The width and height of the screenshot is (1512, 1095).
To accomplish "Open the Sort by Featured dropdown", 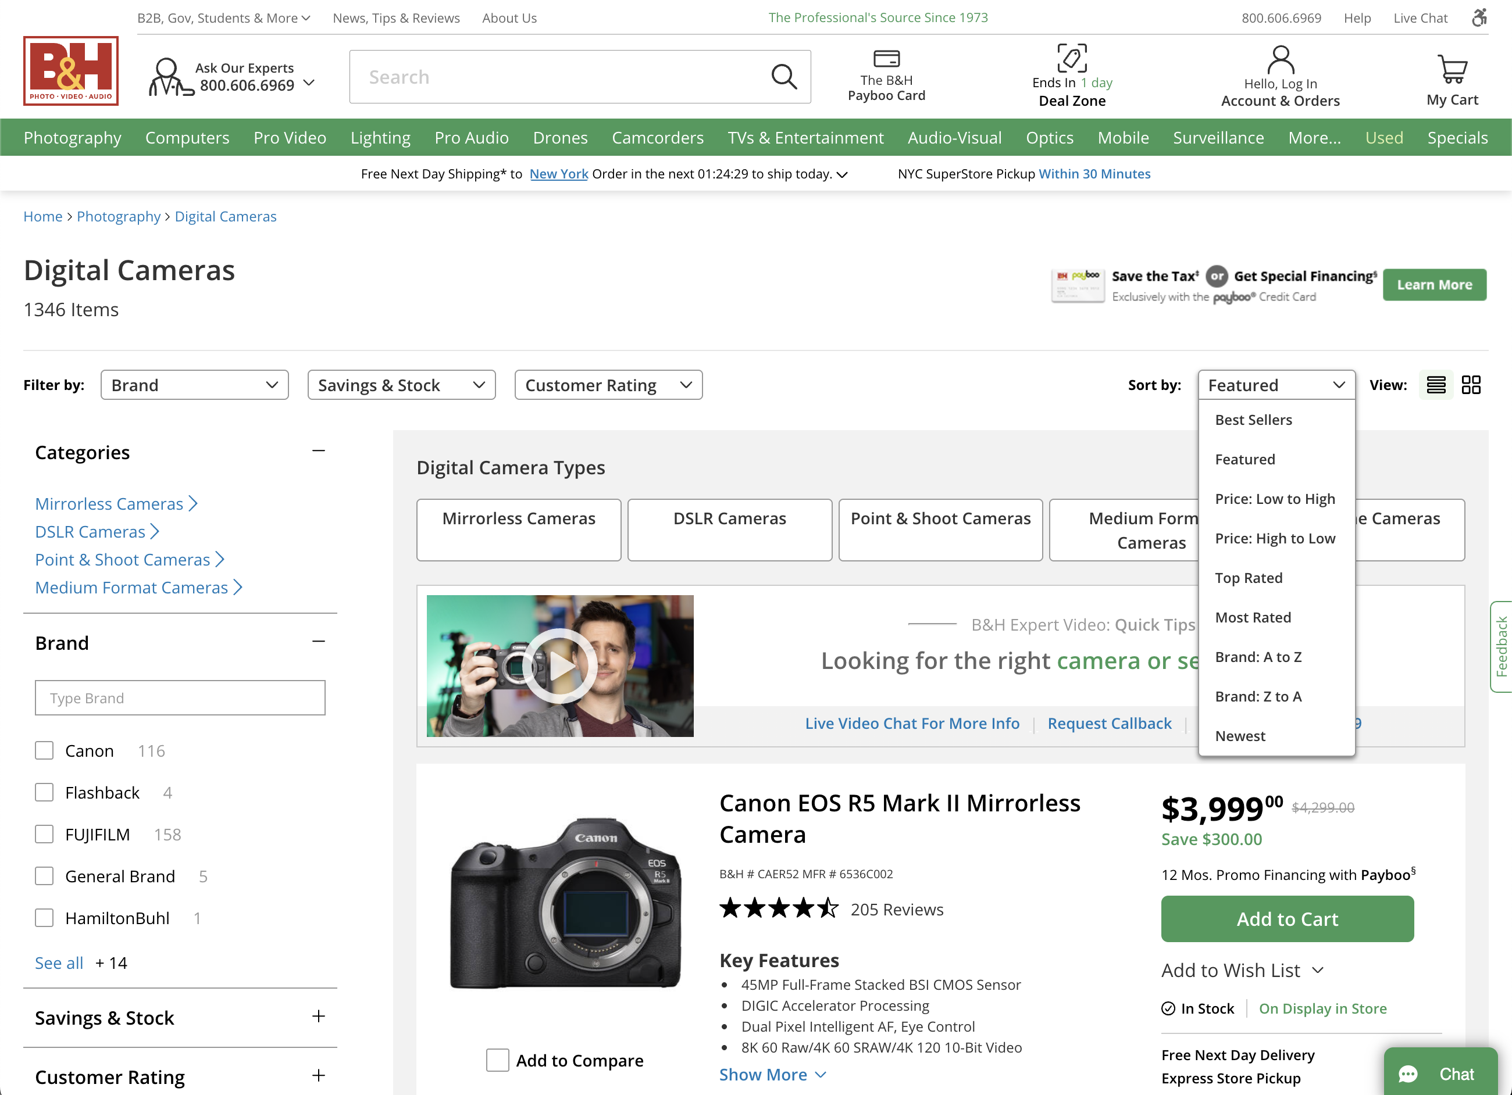I will pos(1275,385).
